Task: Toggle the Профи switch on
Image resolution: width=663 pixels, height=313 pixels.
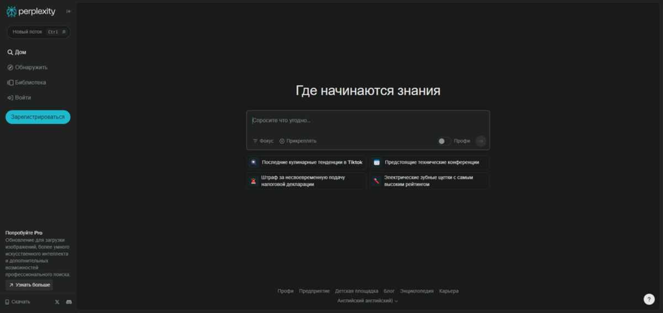Action: coord(444,141)
